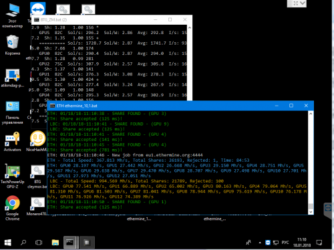Expand the remote session toolbar chevron
Screen dimensions: 334x250
pos(303,3)
